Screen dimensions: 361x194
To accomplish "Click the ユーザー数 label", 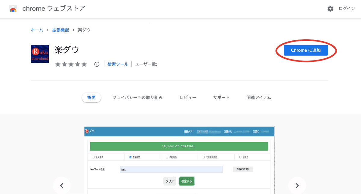I will point(146,64).
